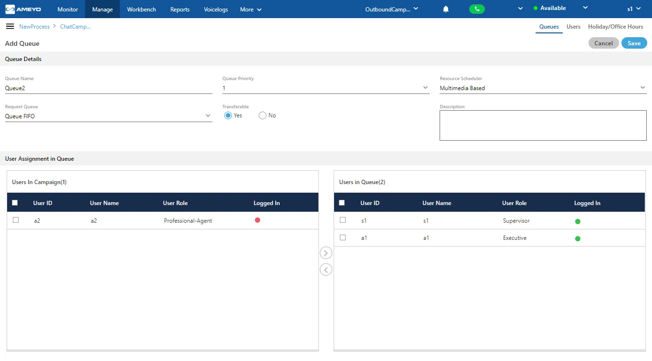Select the No transferable radio button
The width and height of the screenshot is (652, 361).
coord(263,115)
